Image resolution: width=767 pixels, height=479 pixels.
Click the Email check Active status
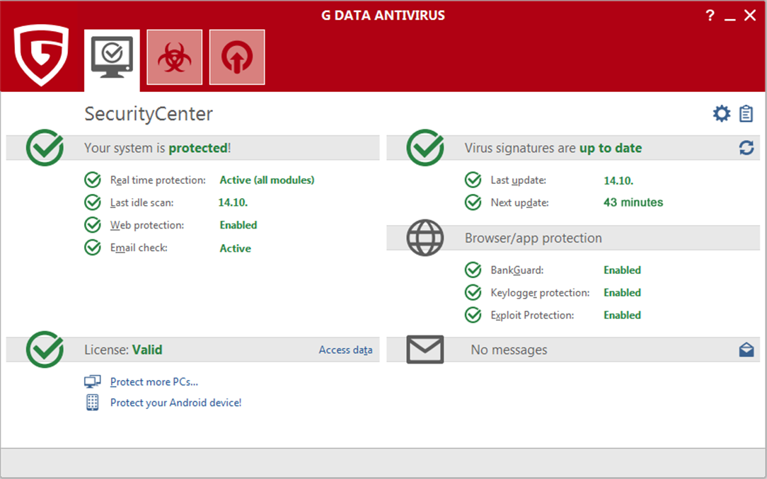point(235,248)
